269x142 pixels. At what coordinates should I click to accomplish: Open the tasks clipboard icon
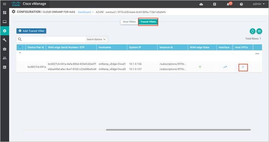214,4
